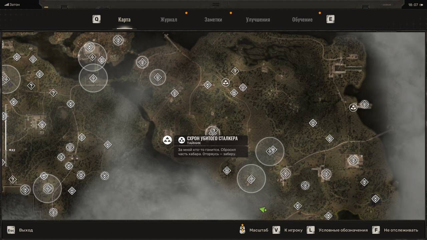This screenshot has height=240, width=427.
Task: Go to the Улучшения tab
Action: click(x=258, y=20)
